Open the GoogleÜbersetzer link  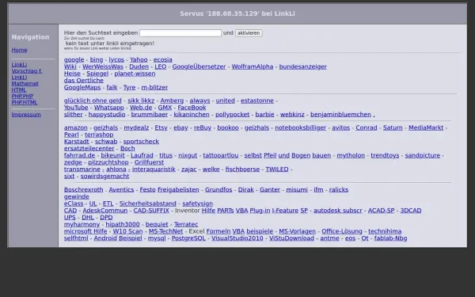point(199,67)
